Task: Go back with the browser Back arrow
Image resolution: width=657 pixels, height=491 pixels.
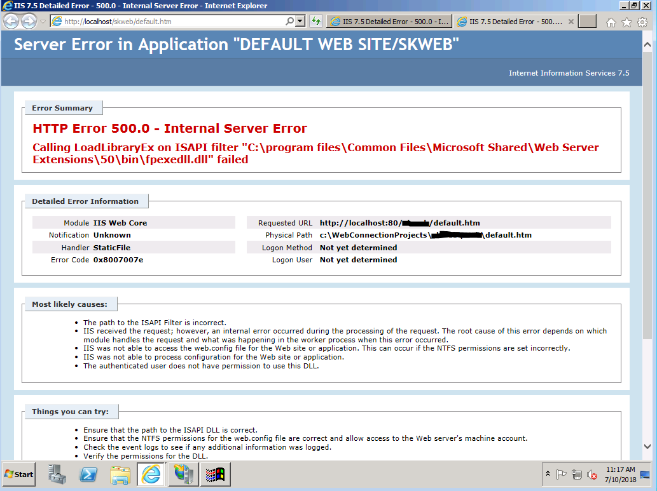Action: point(11,22)
